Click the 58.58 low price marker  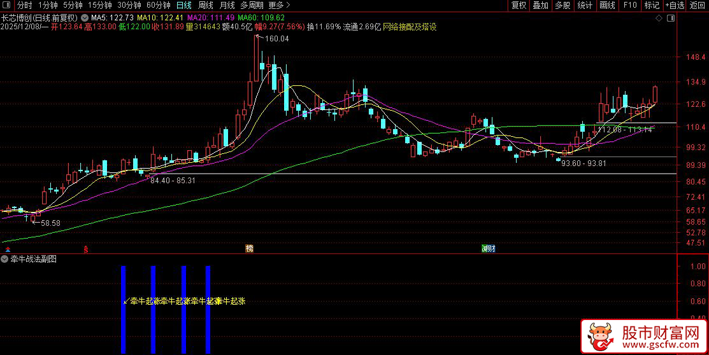click(50, 223)
